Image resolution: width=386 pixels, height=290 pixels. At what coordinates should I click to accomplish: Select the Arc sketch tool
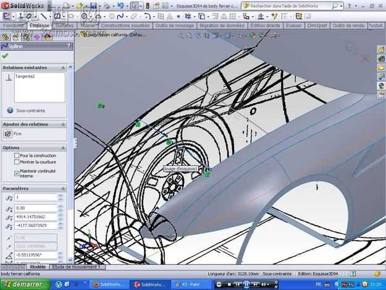[98, 17]
